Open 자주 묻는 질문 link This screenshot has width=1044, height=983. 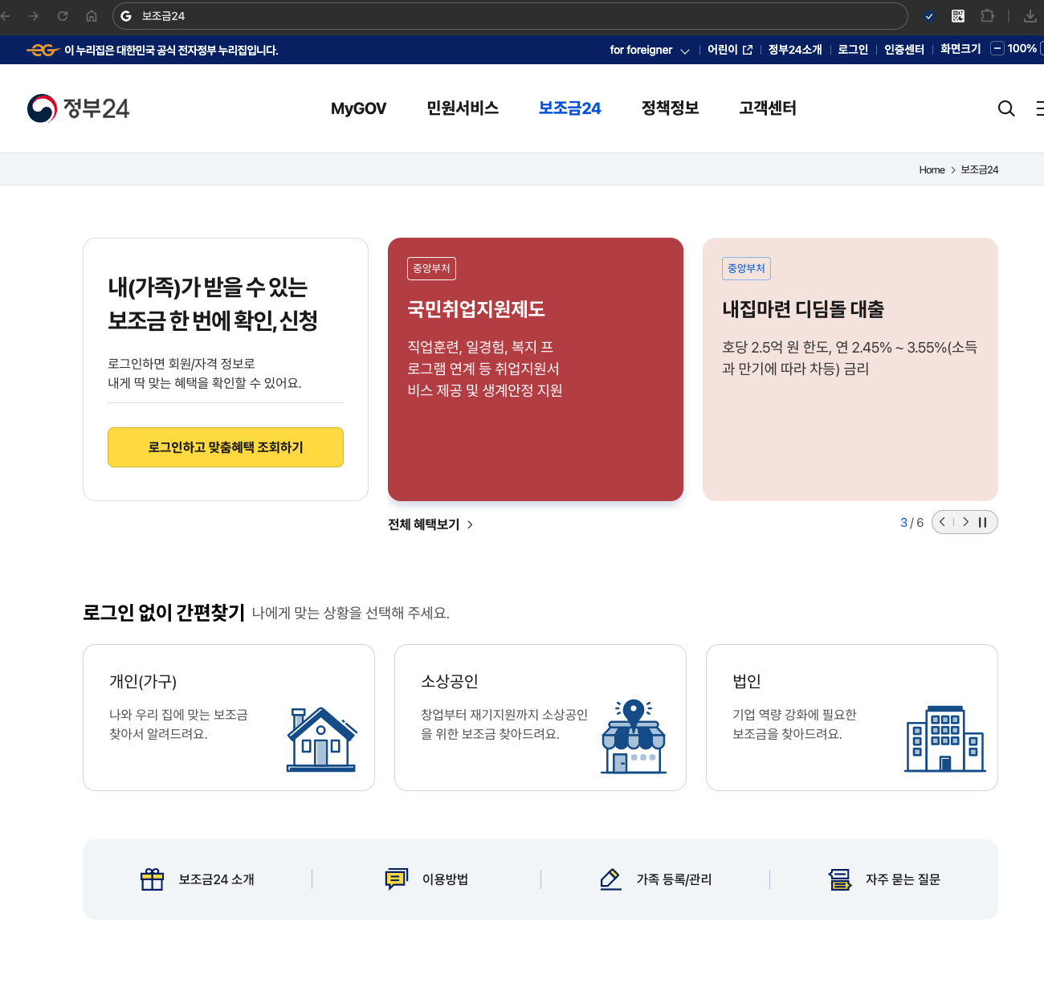884,879
